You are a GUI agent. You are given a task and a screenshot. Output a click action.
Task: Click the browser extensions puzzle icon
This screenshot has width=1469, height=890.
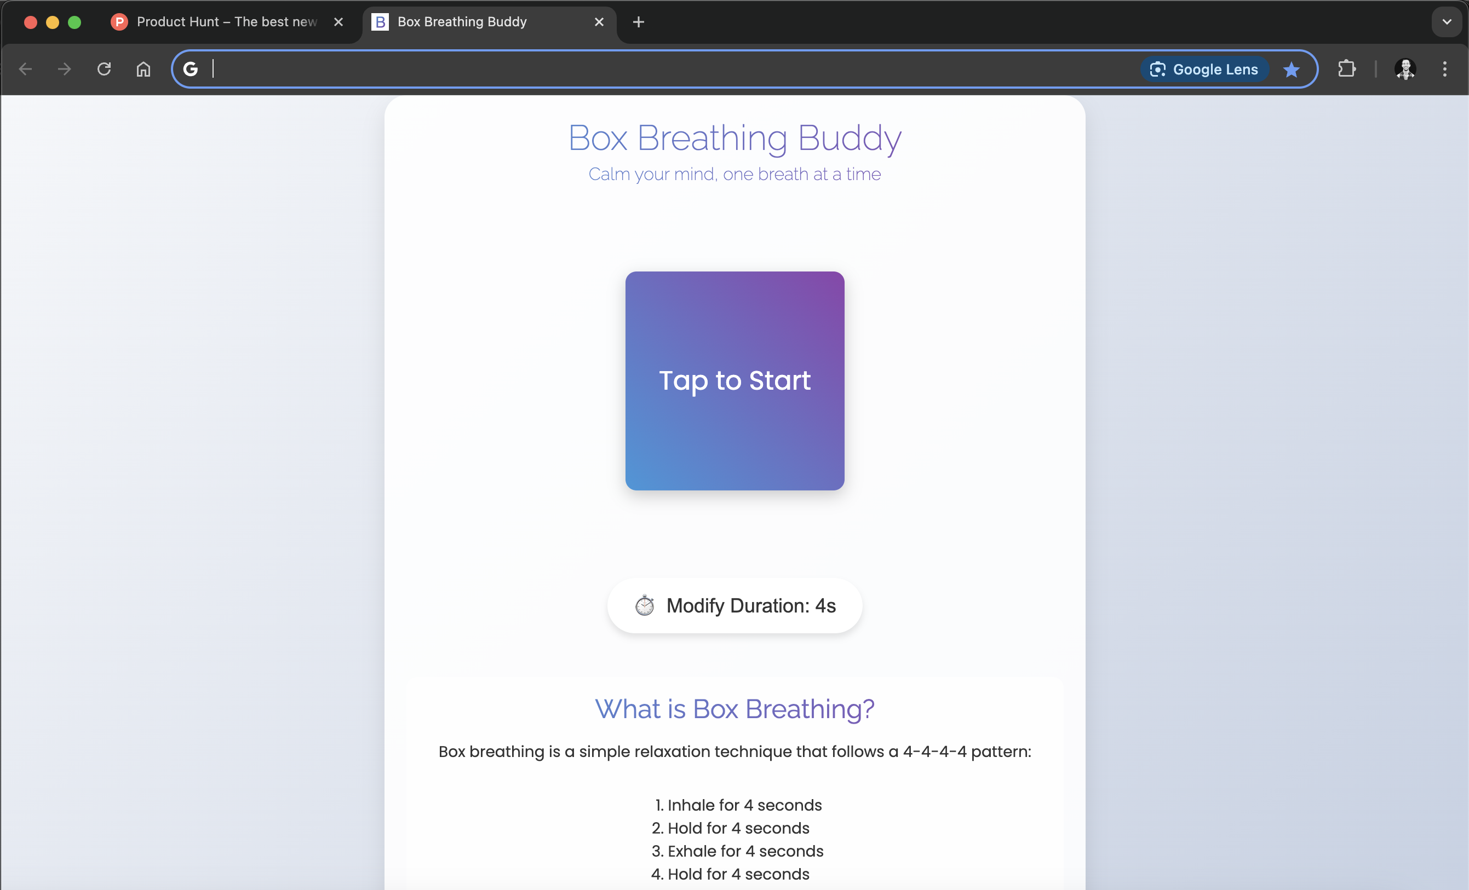tap(1345, 69)
